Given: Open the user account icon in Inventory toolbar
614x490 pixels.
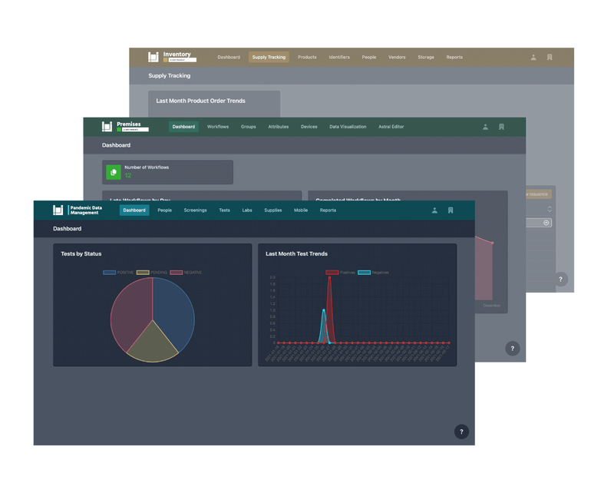Looking at the screenshot, I should (x=533, y=57).
